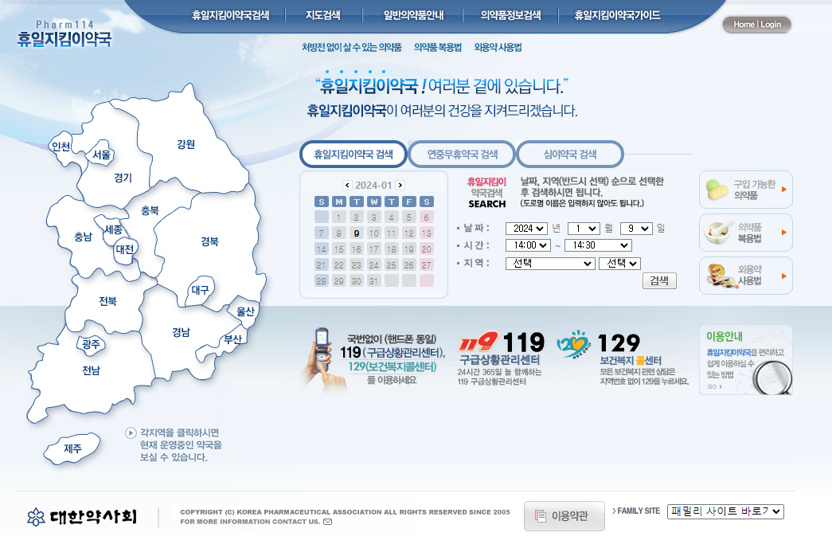832x552 pixels.
Task: Select day 22 in the calendar
Action: click(338, 265)
